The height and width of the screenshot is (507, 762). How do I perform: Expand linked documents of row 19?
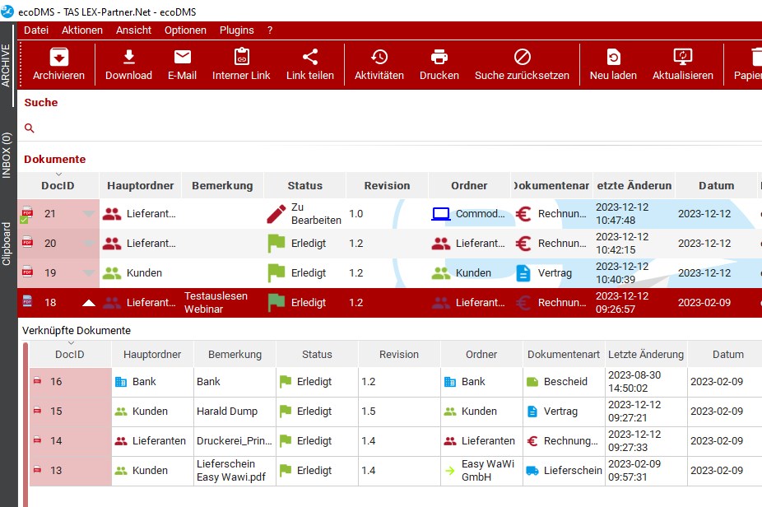88,273
